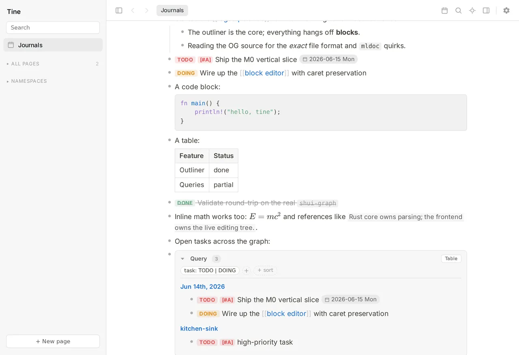Open the Jun 14th, 2026 page link

[x=202, y=286]
